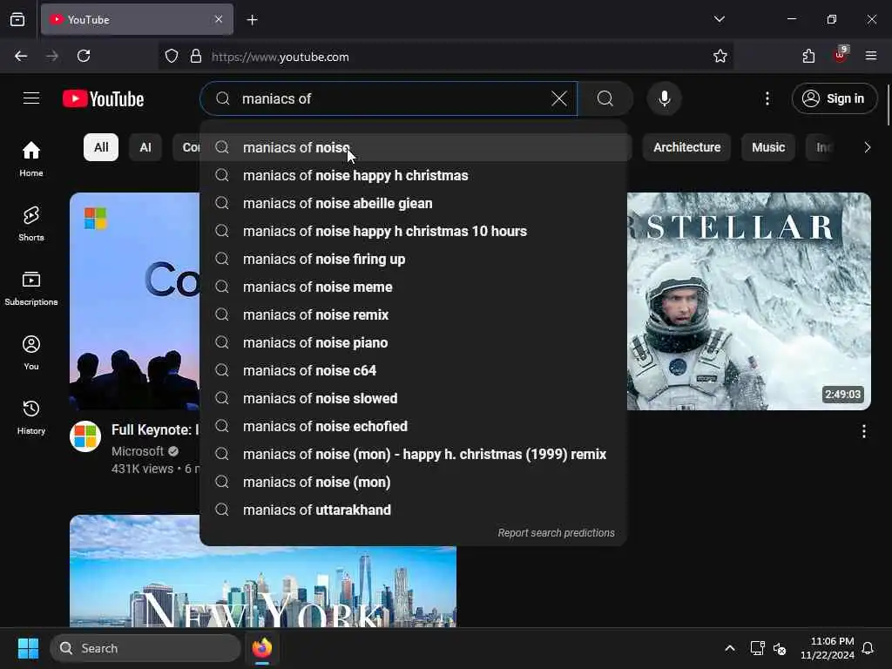Image resolution: width=892 pixels, height=669 pixels.
Task: Click the Firefox address bar URL
Action: coord(280,57)
